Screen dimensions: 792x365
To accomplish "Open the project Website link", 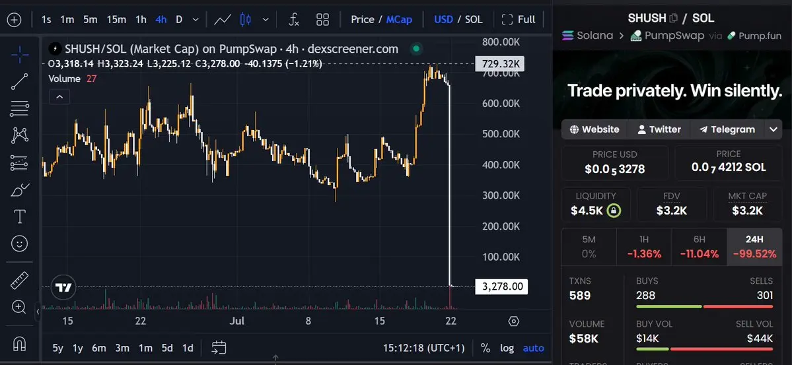I will click(x=594, y=129).
